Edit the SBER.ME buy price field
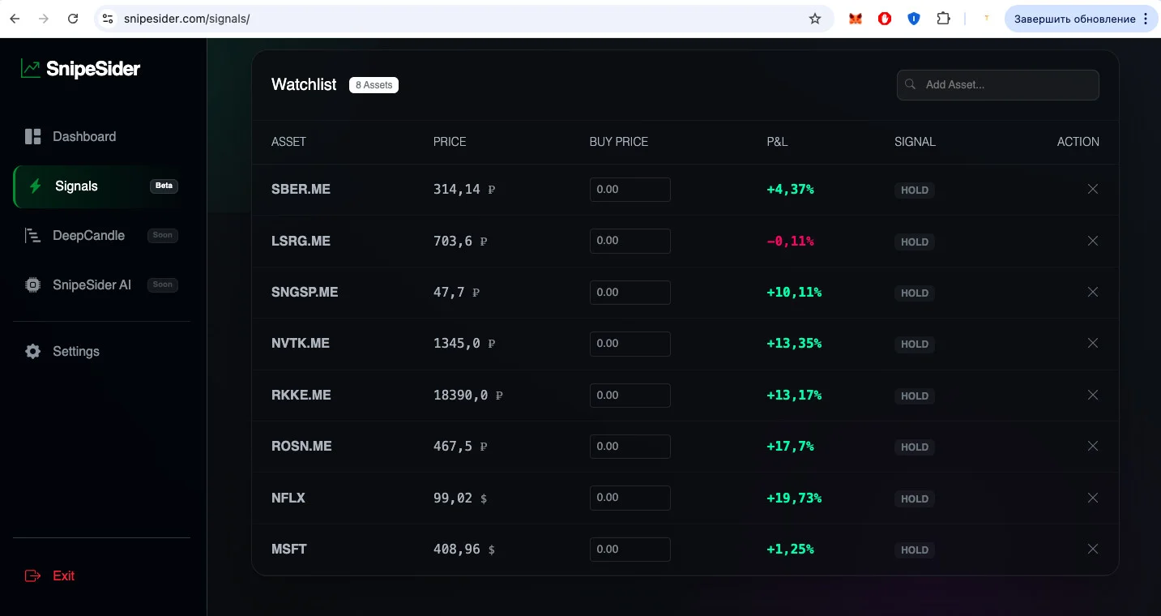This screenshot has height=616, width=1161. tap(630, 190)
